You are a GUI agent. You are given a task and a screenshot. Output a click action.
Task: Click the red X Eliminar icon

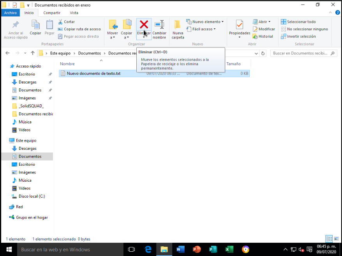click(144, 25)
